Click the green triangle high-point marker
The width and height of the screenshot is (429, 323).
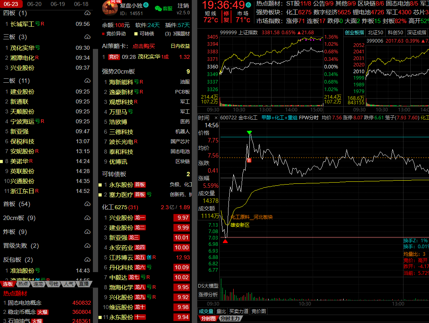(x=249, y=133)
